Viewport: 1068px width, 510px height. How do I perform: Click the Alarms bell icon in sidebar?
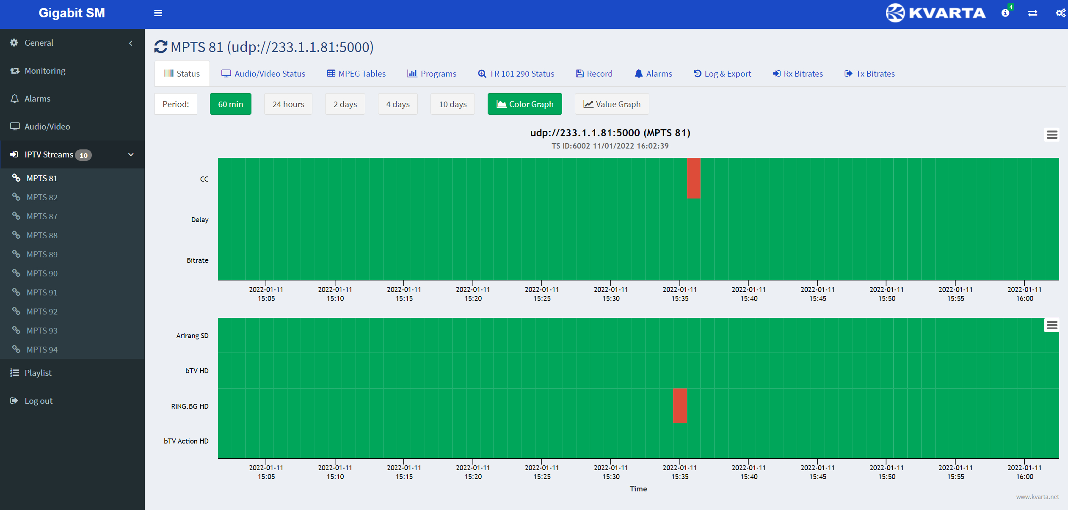15,99
